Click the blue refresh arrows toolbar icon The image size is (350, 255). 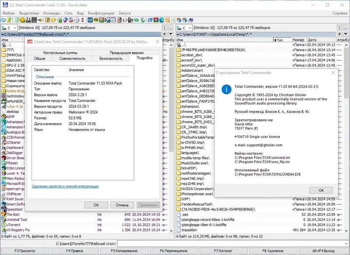click(x=3, y=20)
